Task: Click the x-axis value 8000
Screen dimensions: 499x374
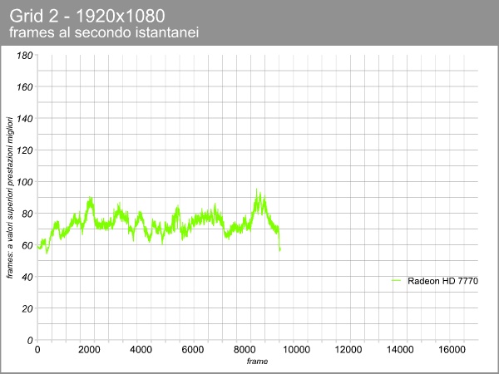Action: 245,350
